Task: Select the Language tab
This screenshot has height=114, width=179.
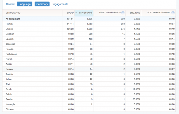Action: pyautogui.click(x=24, y=4)
